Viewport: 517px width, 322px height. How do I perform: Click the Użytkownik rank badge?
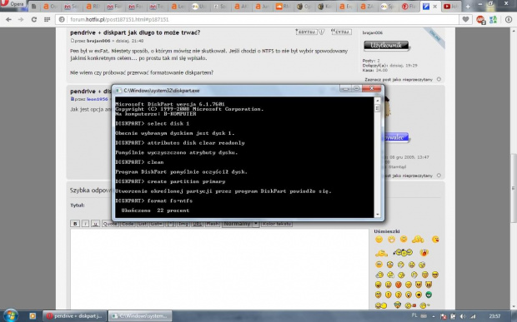tap(386, 46)
